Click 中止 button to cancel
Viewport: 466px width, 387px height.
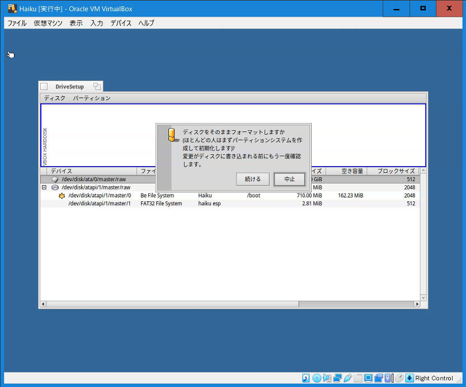(x=289, y=179)
